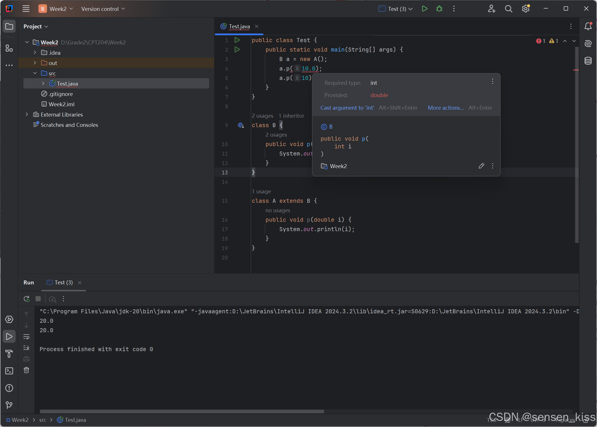Print the console output
The height and width of the screenshot is (427, 597).
26,359
